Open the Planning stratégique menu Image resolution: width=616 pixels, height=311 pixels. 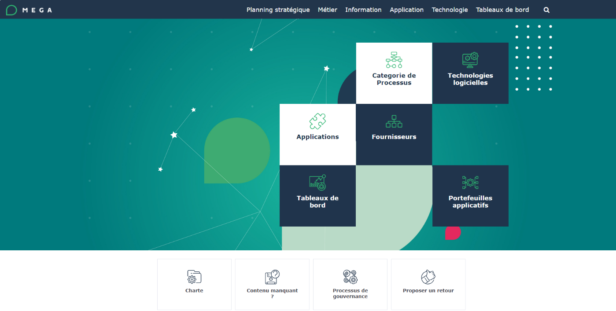point(278,10)
